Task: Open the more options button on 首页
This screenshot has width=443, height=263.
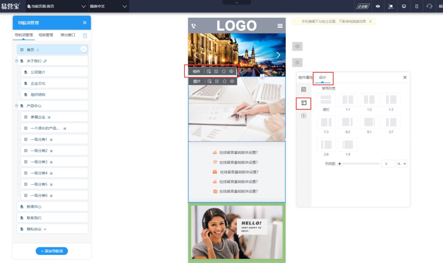Action: click(83, 49)
